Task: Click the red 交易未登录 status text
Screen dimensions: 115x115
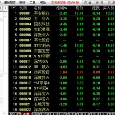Action: click(x=58, y=3)
